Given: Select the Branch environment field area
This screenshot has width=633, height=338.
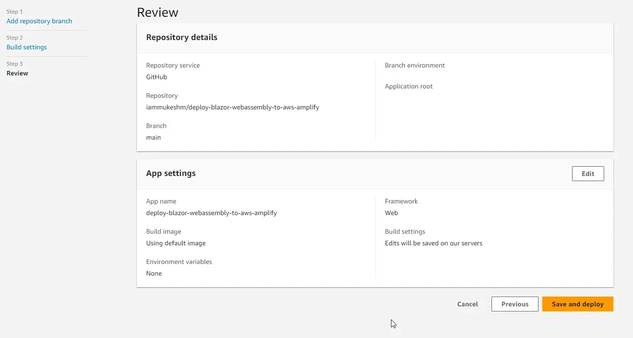Looking at the screenshot, I should coord(415,65).
